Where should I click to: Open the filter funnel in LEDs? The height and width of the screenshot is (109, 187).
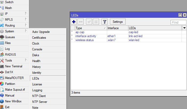point(104,22)
